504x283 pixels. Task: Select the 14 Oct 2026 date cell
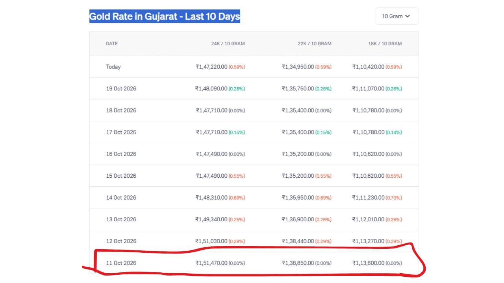(x=121, y=197)
